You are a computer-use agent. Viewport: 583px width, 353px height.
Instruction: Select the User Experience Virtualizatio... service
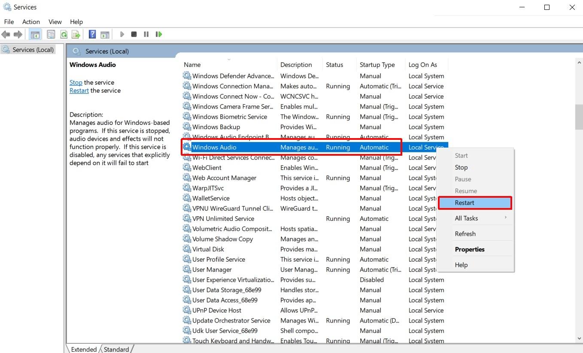pos(314,280)
